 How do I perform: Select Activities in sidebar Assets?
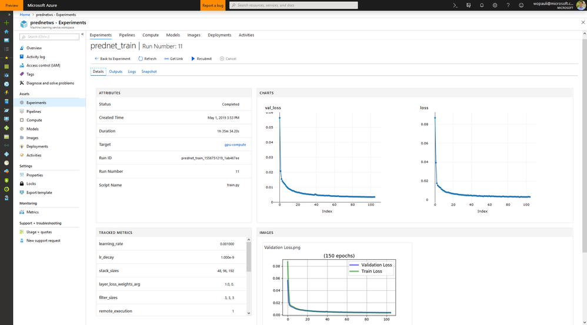pos(34,155)
